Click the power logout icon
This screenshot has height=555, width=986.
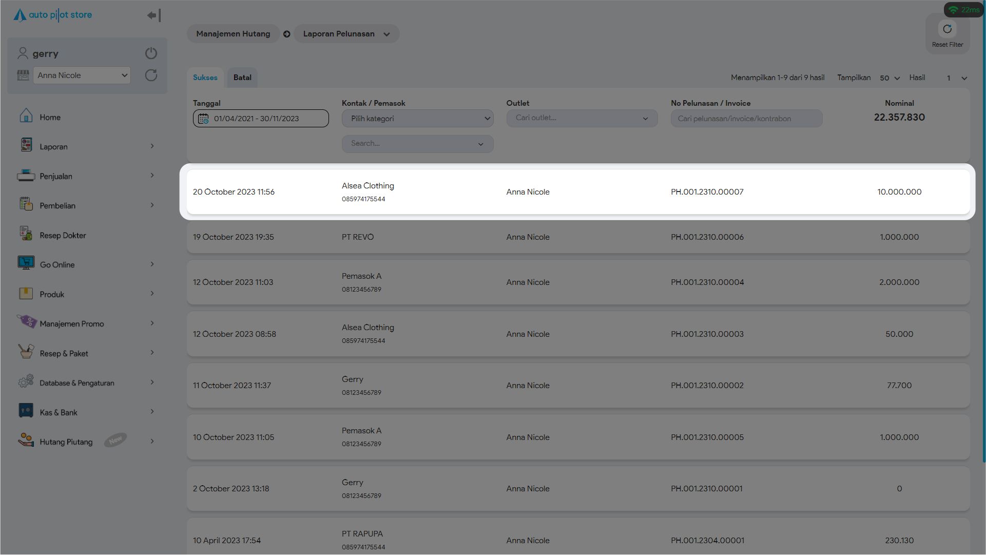tap(151, 53)
